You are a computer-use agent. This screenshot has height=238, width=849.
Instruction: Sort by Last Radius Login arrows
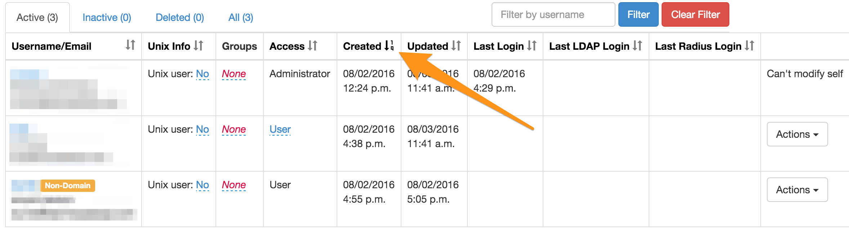(x=750, y=45)
